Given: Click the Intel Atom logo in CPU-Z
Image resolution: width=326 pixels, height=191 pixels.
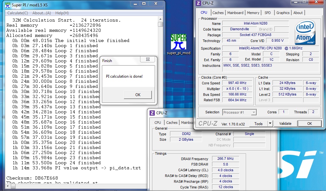Looking at the screenshot, I should (x=305, y=32).
